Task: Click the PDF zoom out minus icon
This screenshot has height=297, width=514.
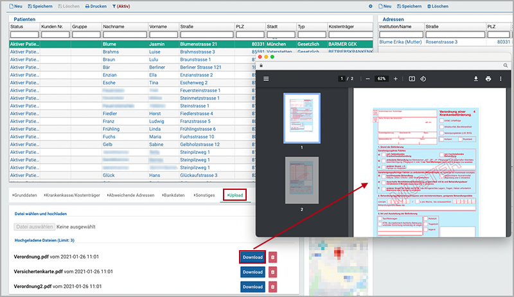Action: coord(368,78)
